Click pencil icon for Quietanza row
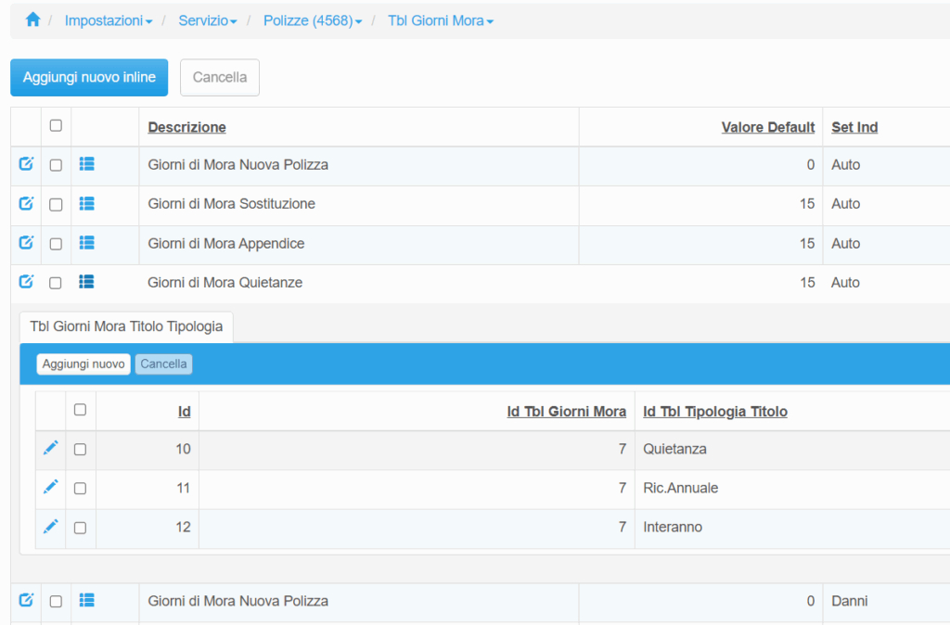950x625 pixels. point(51,448)
